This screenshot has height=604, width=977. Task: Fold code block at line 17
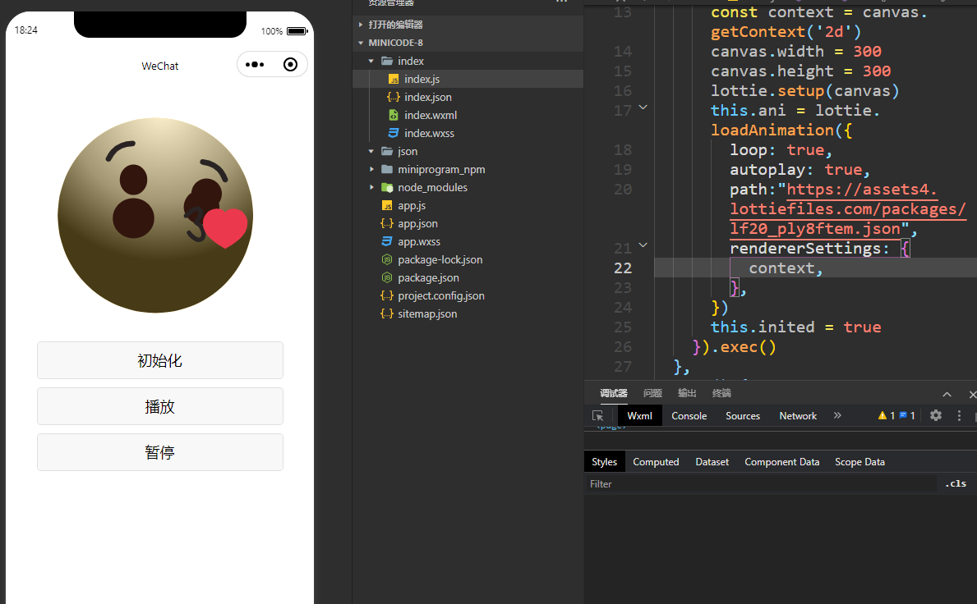tap(643, 108)
